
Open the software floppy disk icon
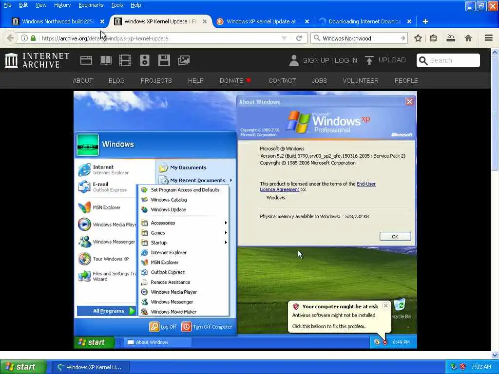click(164, 60)
